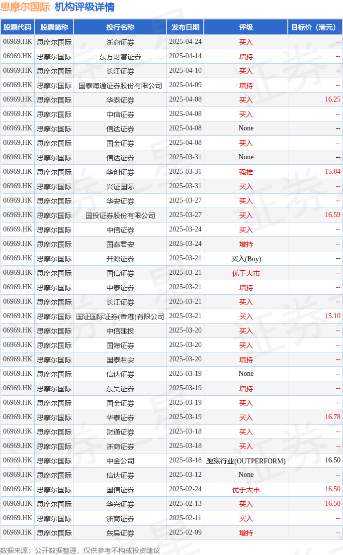Viewport: 343px width, 555px height.
Task: Click 增持 rating in 东方财富证券 row
Action: pyautogui.click(x=246, y=57)
